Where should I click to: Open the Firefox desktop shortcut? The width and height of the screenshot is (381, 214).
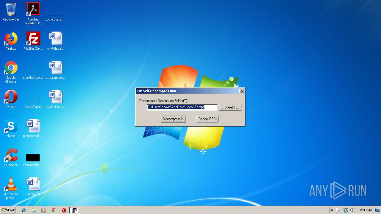tap(11, 41)
